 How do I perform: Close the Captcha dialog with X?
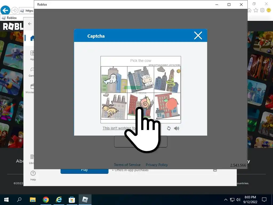coord(198,36)
